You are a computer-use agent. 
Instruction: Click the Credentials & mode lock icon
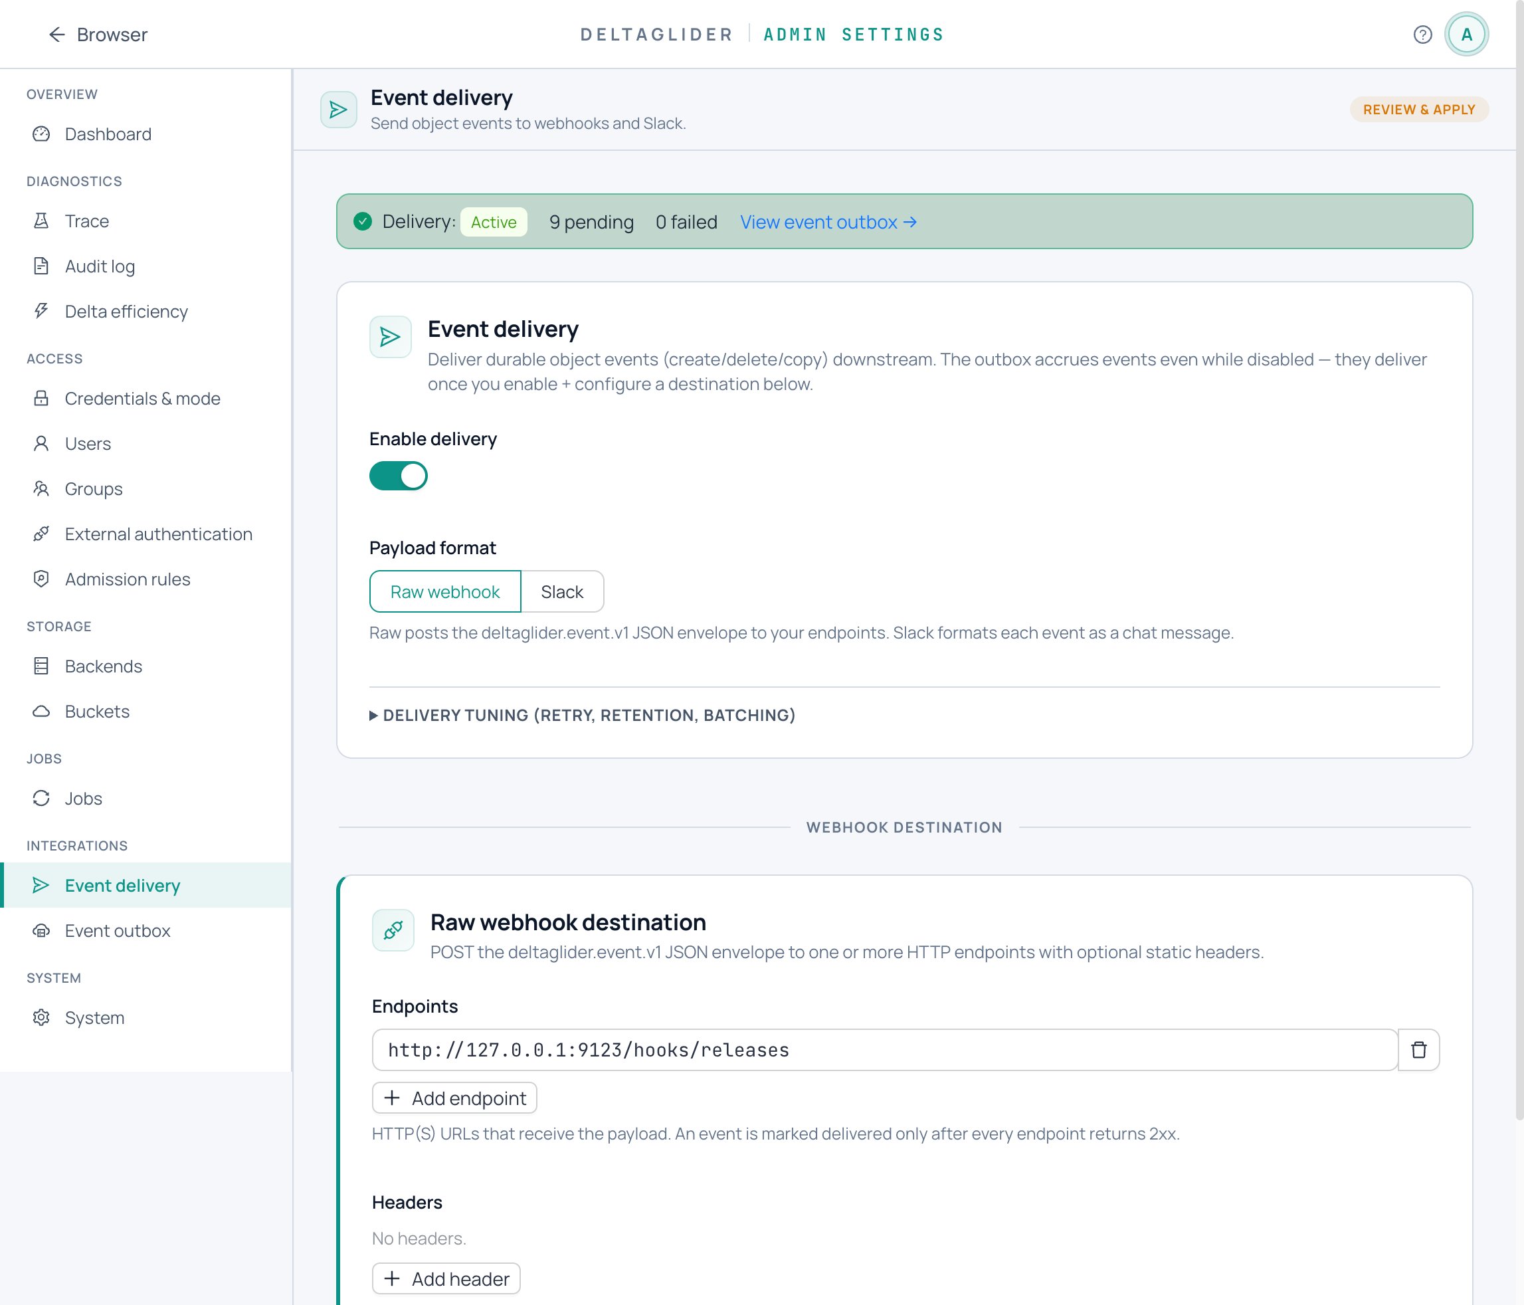(x=41, y=398)
